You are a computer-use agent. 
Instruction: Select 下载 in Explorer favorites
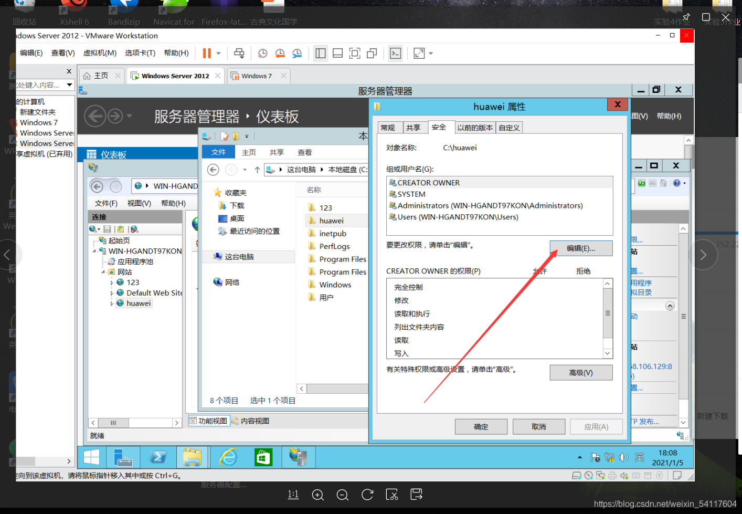click(232, 206)
